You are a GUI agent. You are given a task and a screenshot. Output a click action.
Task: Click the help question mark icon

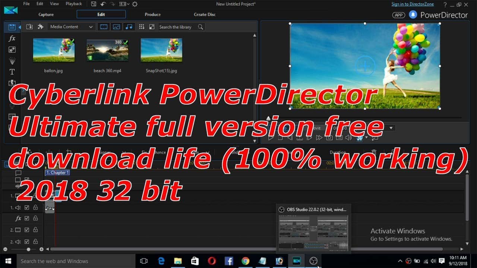[x=445, y=4]
